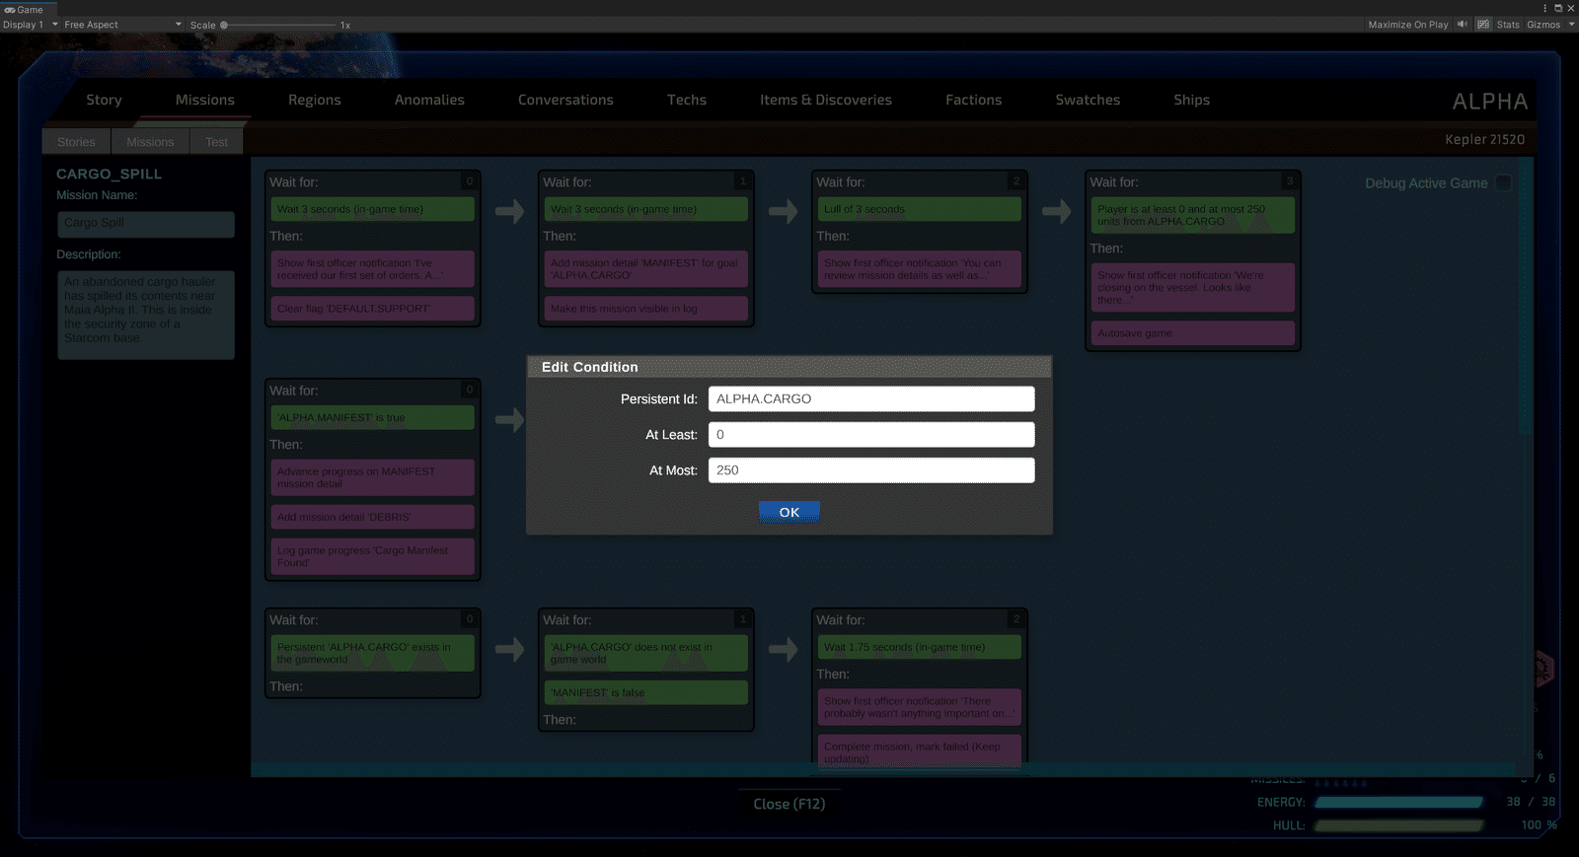
Task: Toggle Maximize On Play
Action: click(x=1408, y=25)
